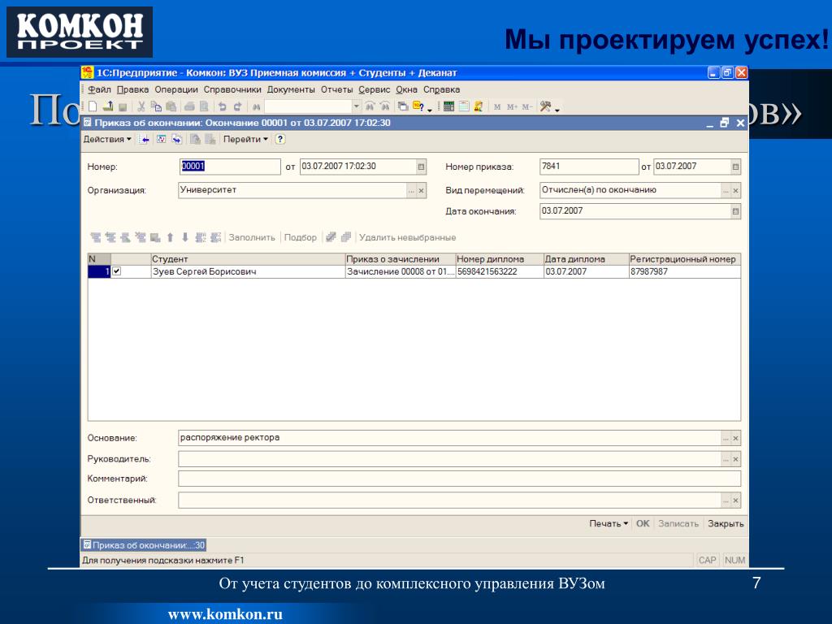Click the Paste clipboard icon

(x=171, y=106)
